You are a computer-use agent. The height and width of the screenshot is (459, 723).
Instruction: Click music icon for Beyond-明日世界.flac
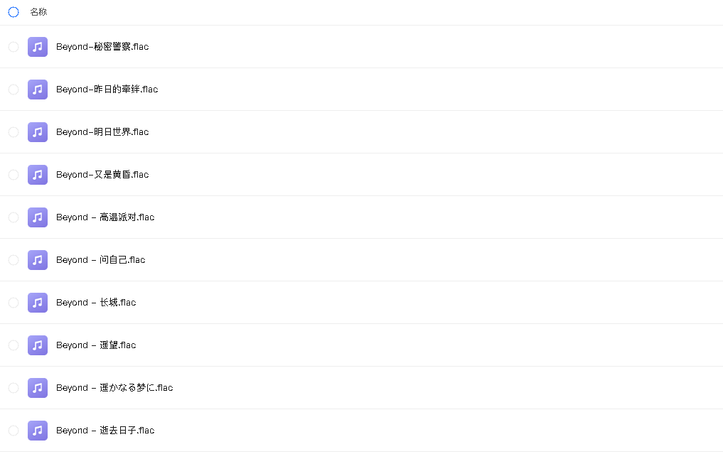38,131
